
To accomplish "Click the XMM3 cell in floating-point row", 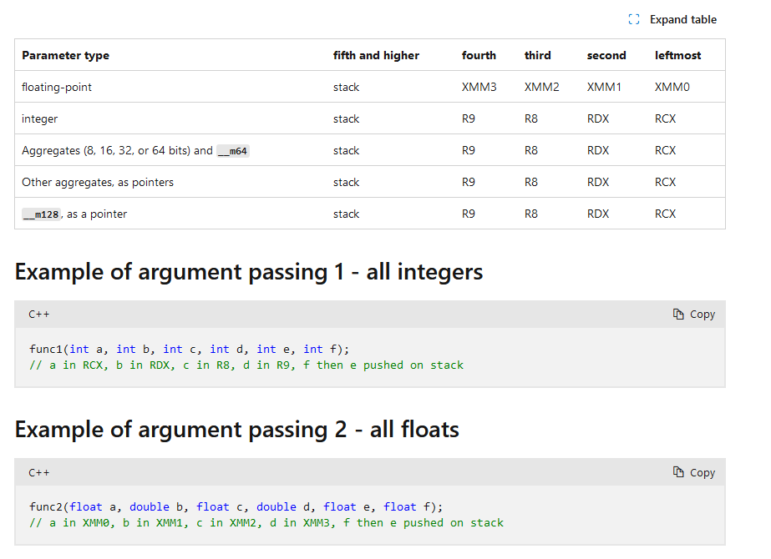I will (479, 87).
